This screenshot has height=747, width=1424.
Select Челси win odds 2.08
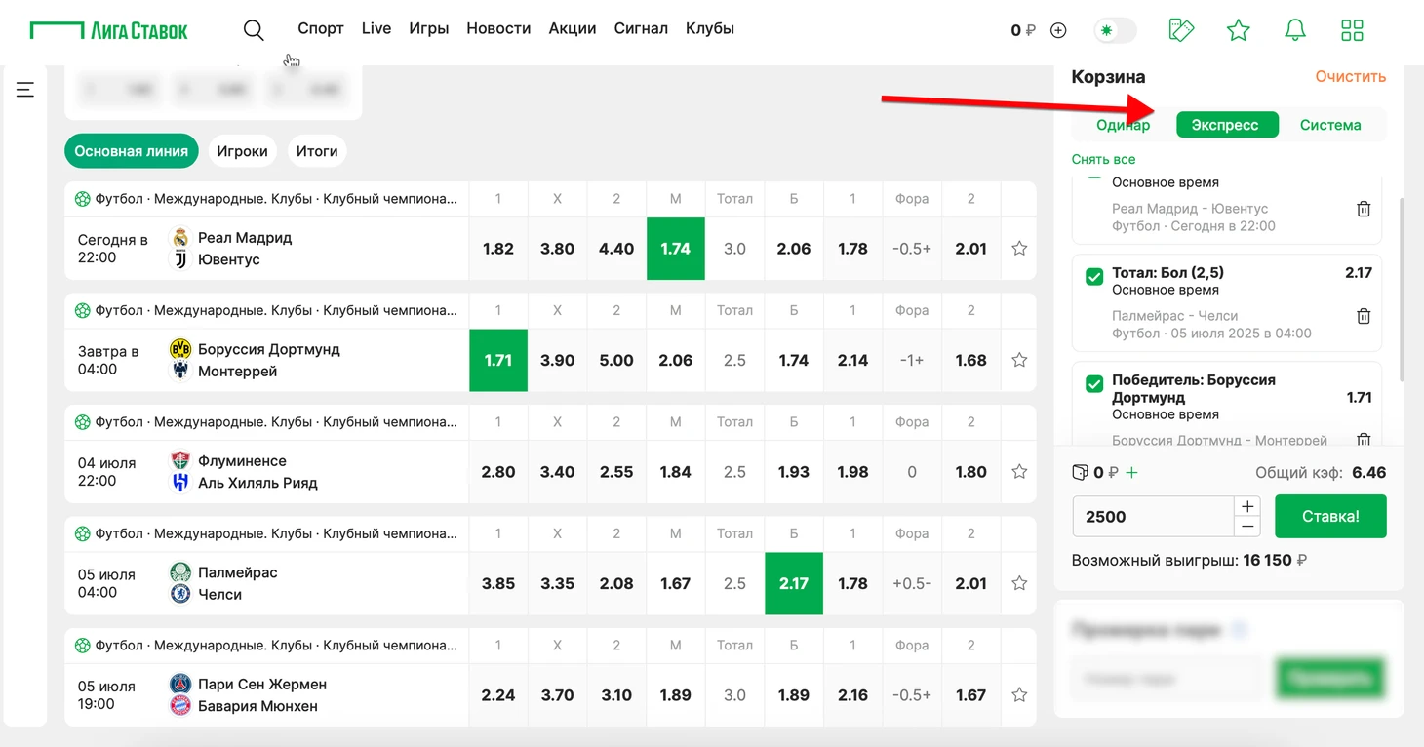pos(616,583)
